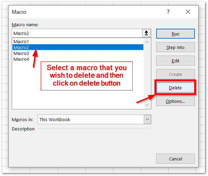Click the greyed-out Create button
The height and width of the screenshot is (176, 208).
[176, 74]
